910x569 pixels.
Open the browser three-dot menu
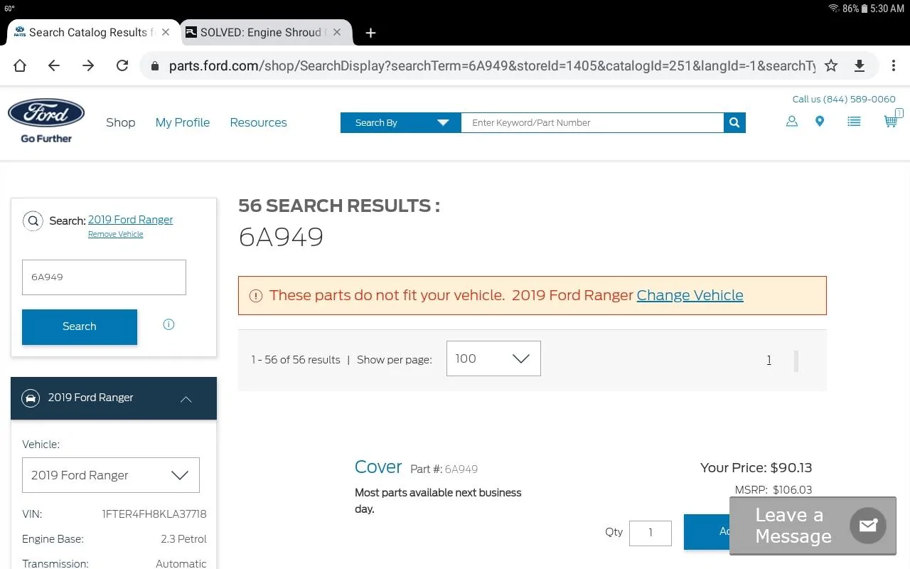(894, 65)
